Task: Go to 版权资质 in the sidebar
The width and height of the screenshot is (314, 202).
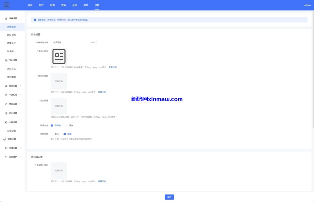Action: tap(11, 35)
